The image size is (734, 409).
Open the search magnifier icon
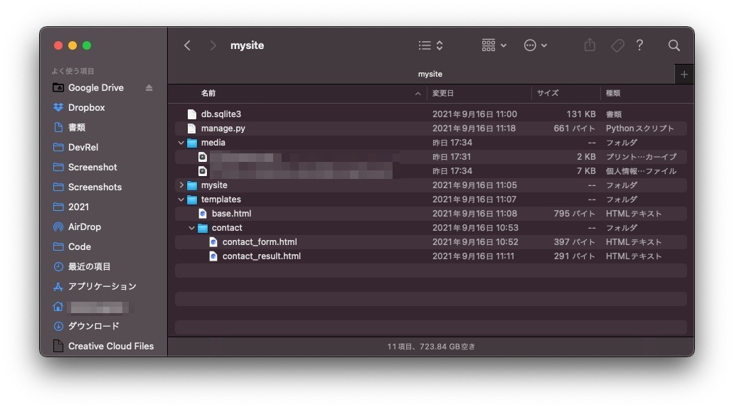click(674, 45)
